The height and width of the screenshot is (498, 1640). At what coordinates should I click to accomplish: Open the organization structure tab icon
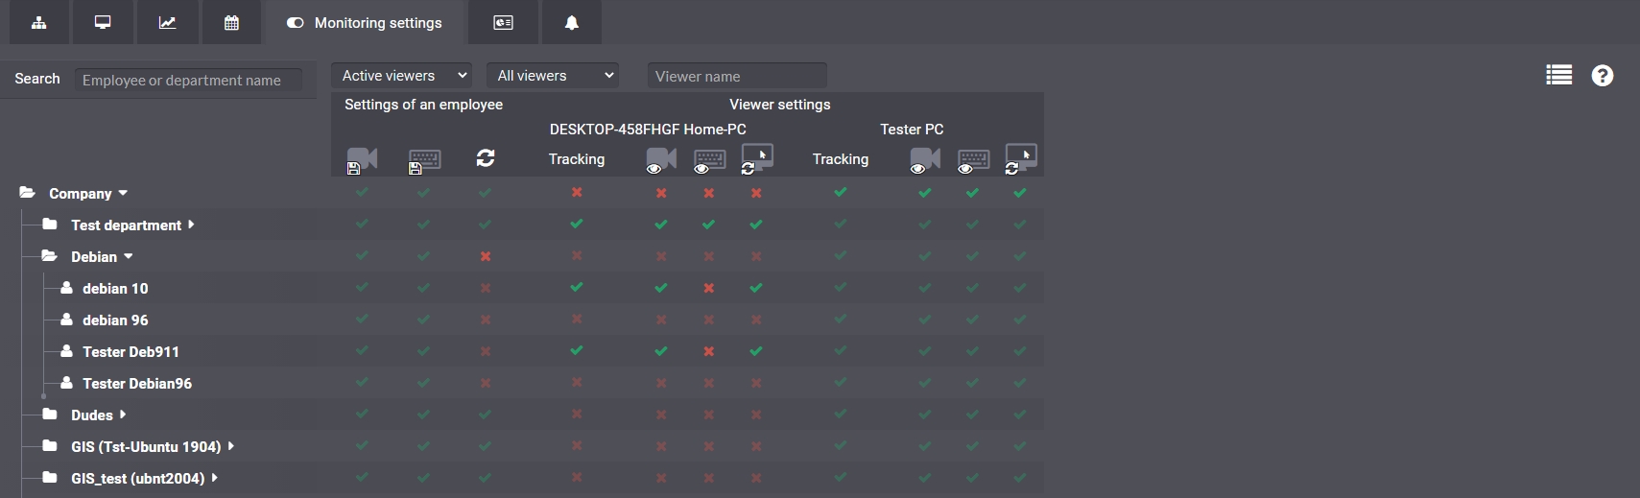coord(39,22)
